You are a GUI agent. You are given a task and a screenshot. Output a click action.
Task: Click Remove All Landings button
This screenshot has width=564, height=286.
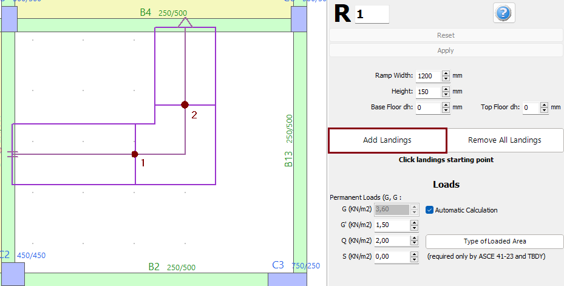tap(505, 140)
